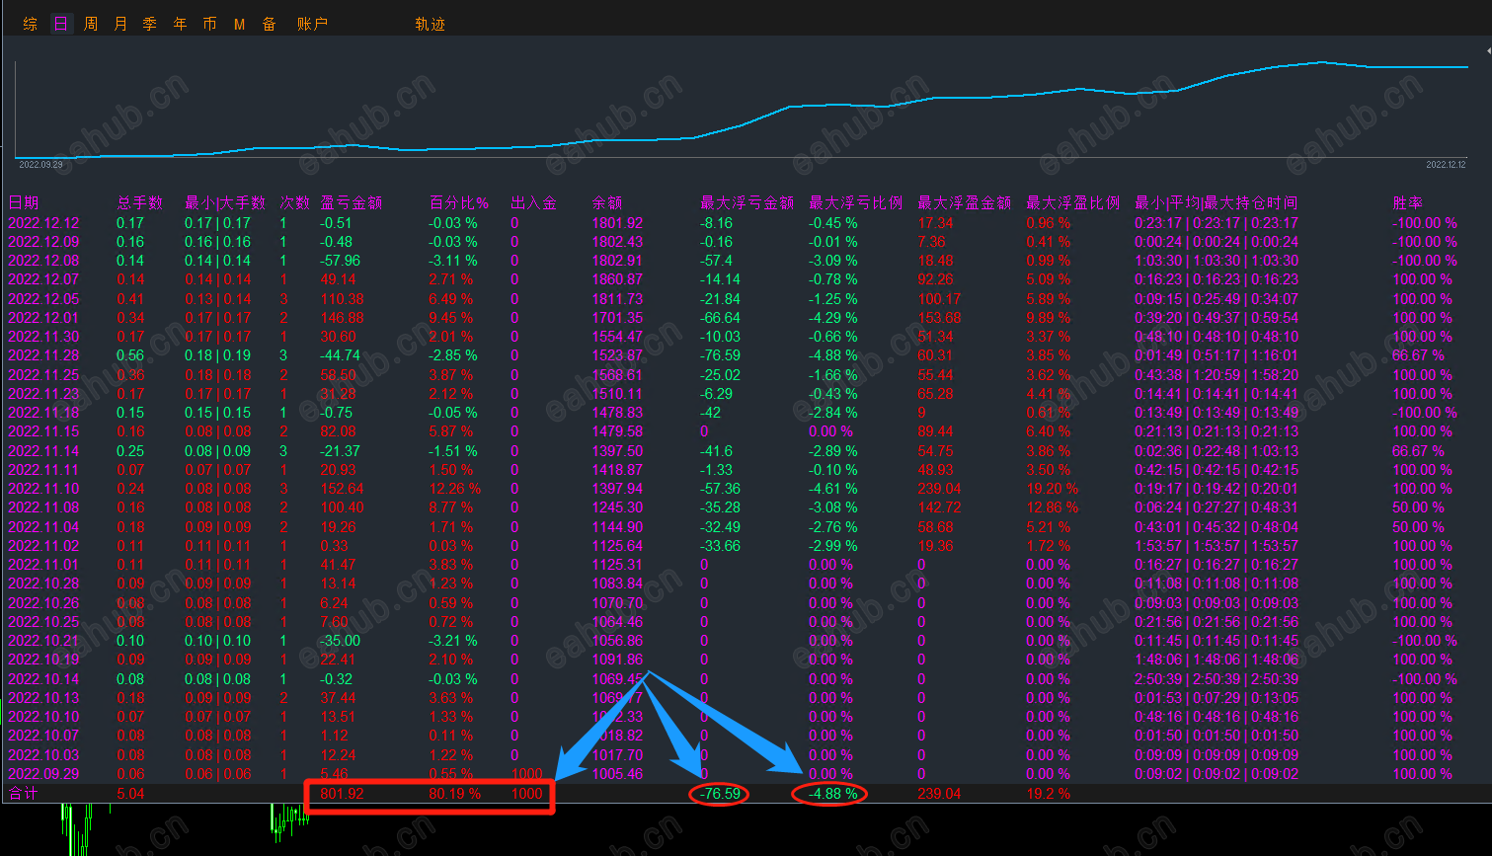Switch to the 轨迹 track tab
Viewport: 1492px width, 856px height.
[x=431, y=24]
